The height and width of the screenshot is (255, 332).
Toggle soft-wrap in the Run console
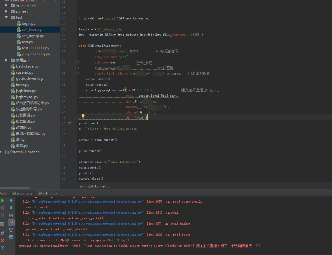point(11,215)
